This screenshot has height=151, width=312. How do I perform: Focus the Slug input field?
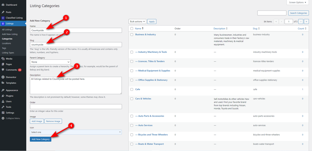(x=76, y=44)
